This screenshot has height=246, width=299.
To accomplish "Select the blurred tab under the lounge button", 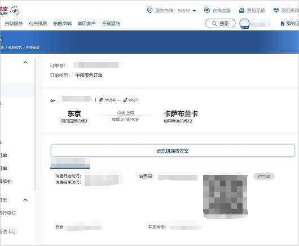I will tap(70, 163).
